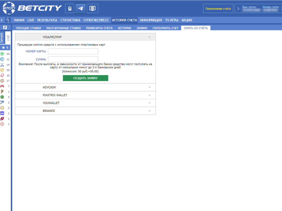The height and width of the screenshot is (211, 282).
Task: Go to ПОПОЛНИТЬ СЧЕТ tab
Action: [x=166, y=28]
